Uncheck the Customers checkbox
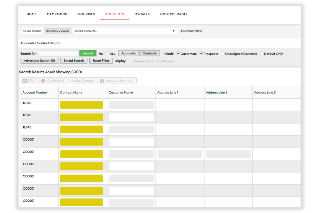The image size is (319, 213). [x=178, y=54]
